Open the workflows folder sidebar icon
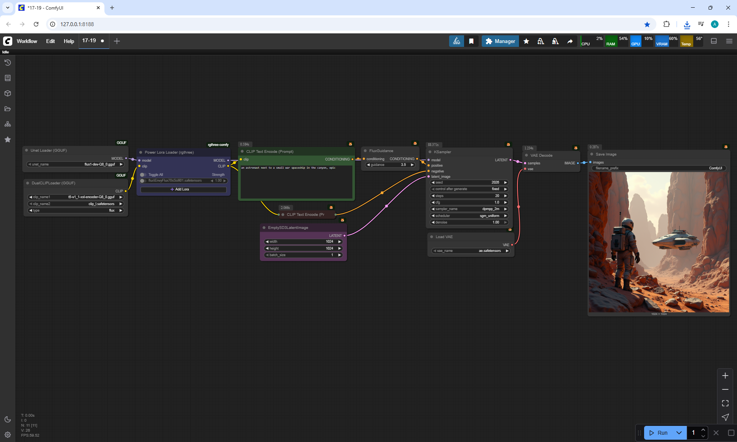The image size is (737, 442). (8, 109)
